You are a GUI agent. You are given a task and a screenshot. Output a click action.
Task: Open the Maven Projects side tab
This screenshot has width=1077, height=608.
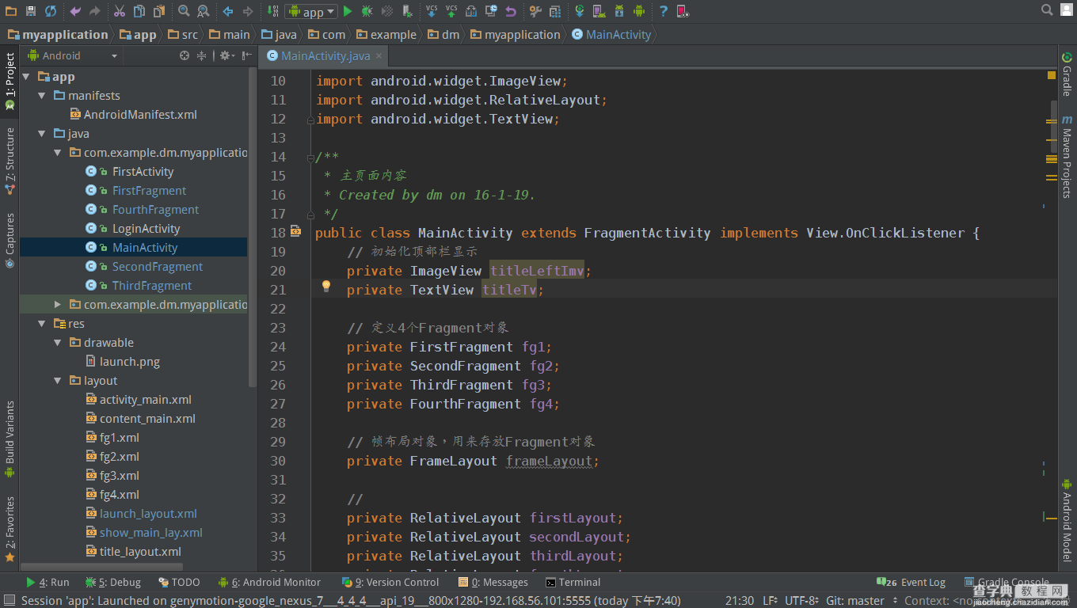pyautogui.click(x=1067, y=158)
